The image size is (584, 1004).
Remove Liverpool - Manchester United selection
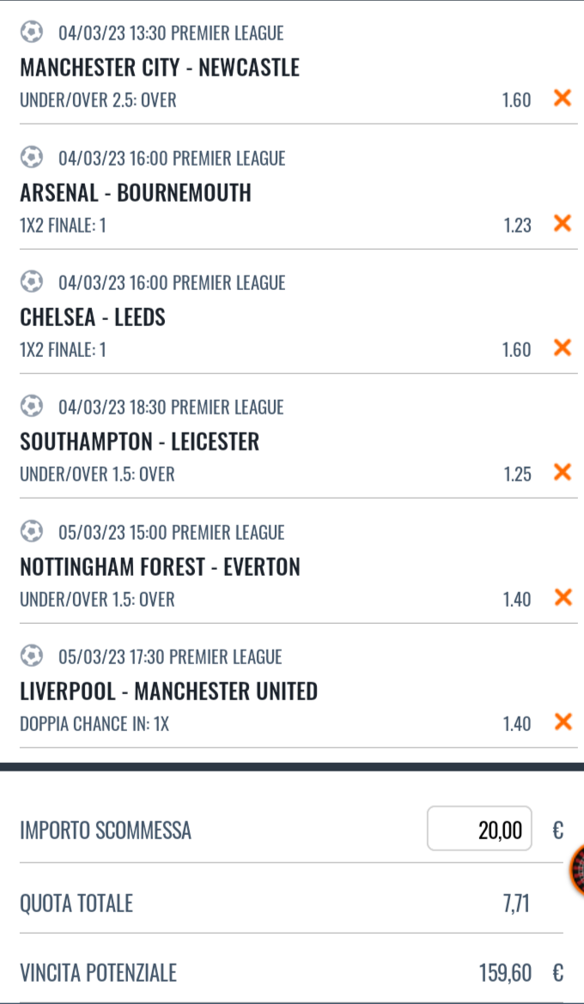(x=563, y=722)
